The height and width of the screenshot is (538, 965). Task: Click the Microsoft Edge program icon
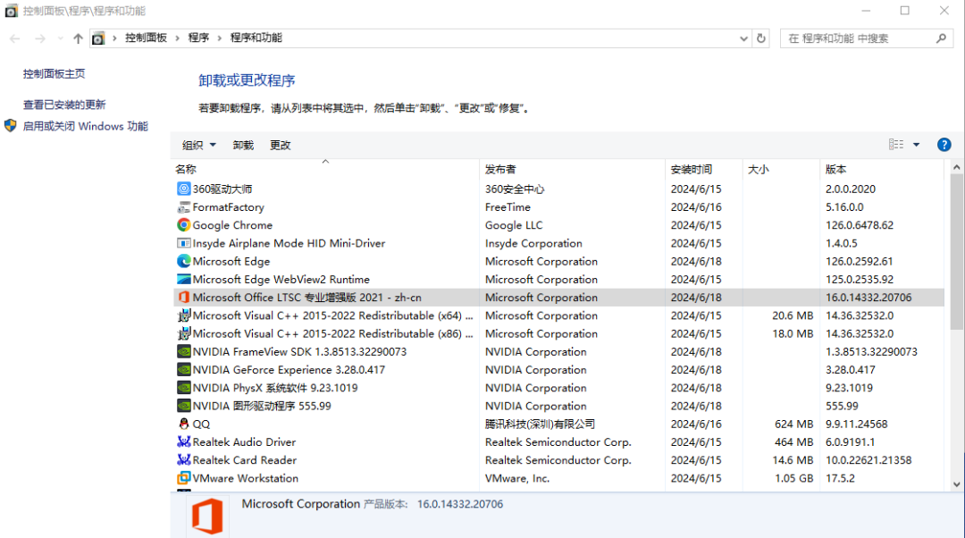pos(183,262)
